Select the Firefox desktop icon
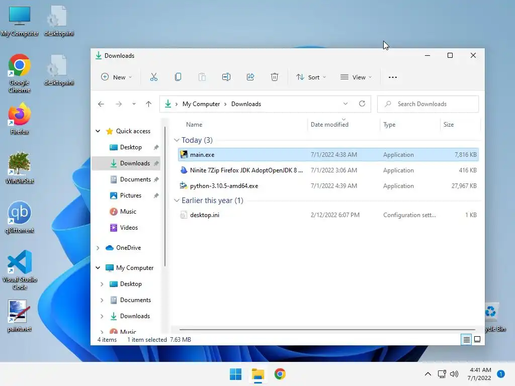This screenshot has width=515, height=386. 20,119
